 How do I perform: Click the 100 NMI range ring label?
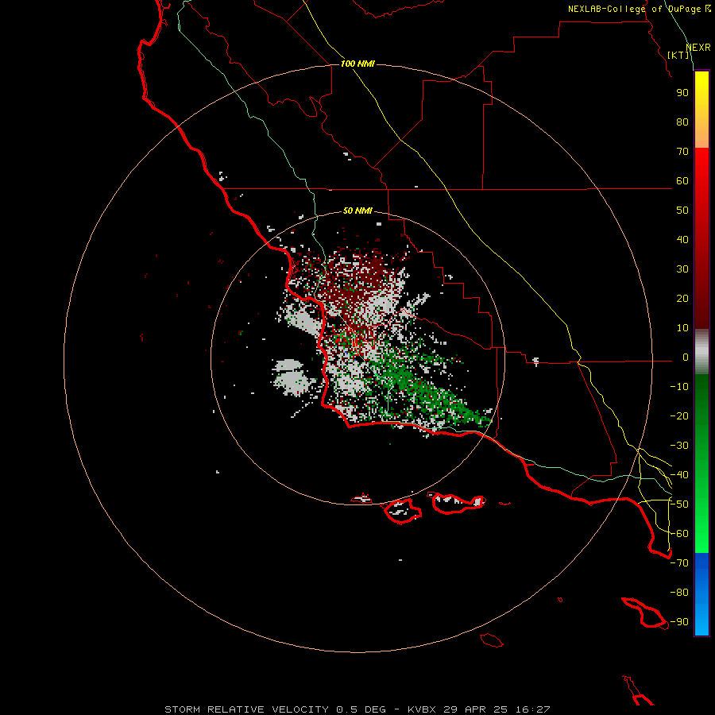coord(357,64)
